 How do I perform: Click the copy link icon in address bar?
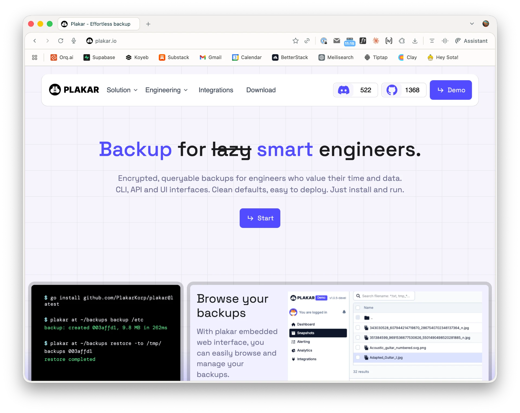click(x=307, y=41)
